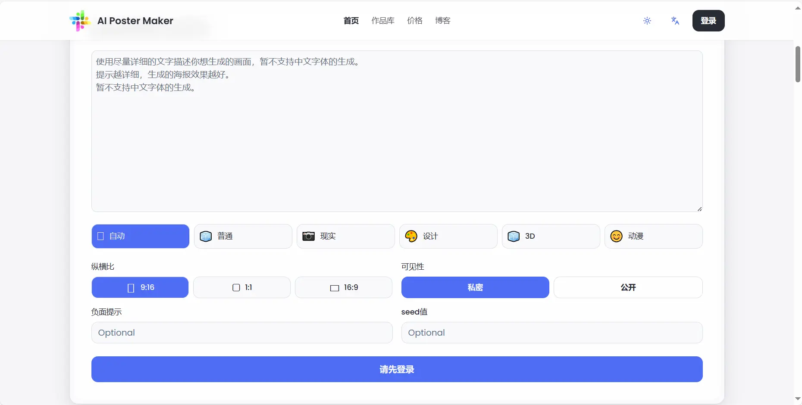The width and height of the screenshot is (802, 405).
Task: Click inside the prompt description textarea
Action: pos(396,129)
